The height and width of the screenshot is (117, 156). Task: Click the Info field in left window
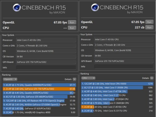(x=46, y=67)
